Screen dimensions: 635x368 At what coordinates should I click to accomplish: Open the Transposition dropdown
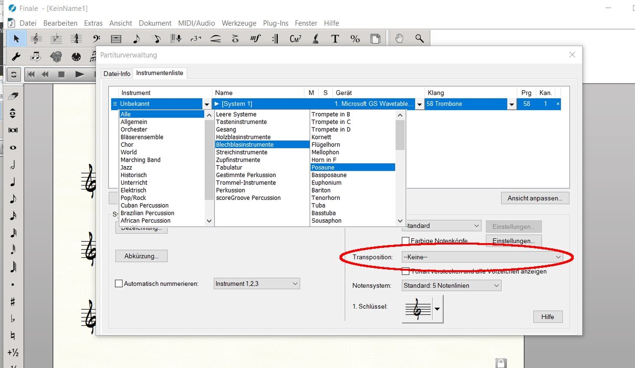482,257
